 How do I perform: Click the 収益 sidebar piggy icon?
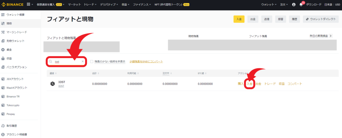(x=3, y=58)
